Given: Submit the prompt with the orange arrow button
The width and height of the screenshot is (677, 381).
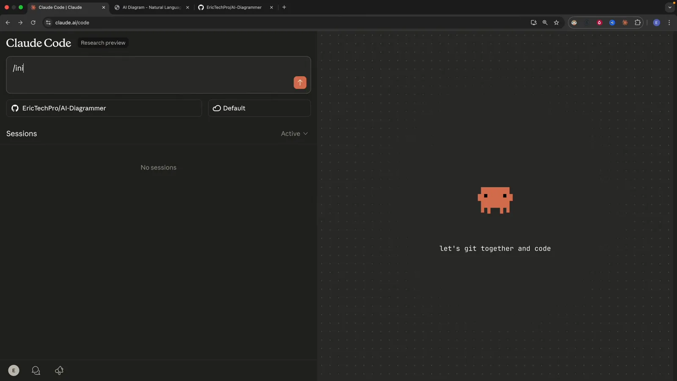Looking at the screenshot, I should pos(300,83).
